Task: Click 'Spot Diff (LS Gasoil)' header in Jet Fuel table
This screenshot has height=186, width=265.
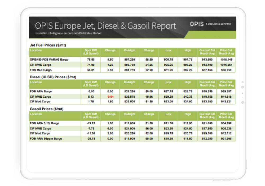Action: tap(91, 52)
